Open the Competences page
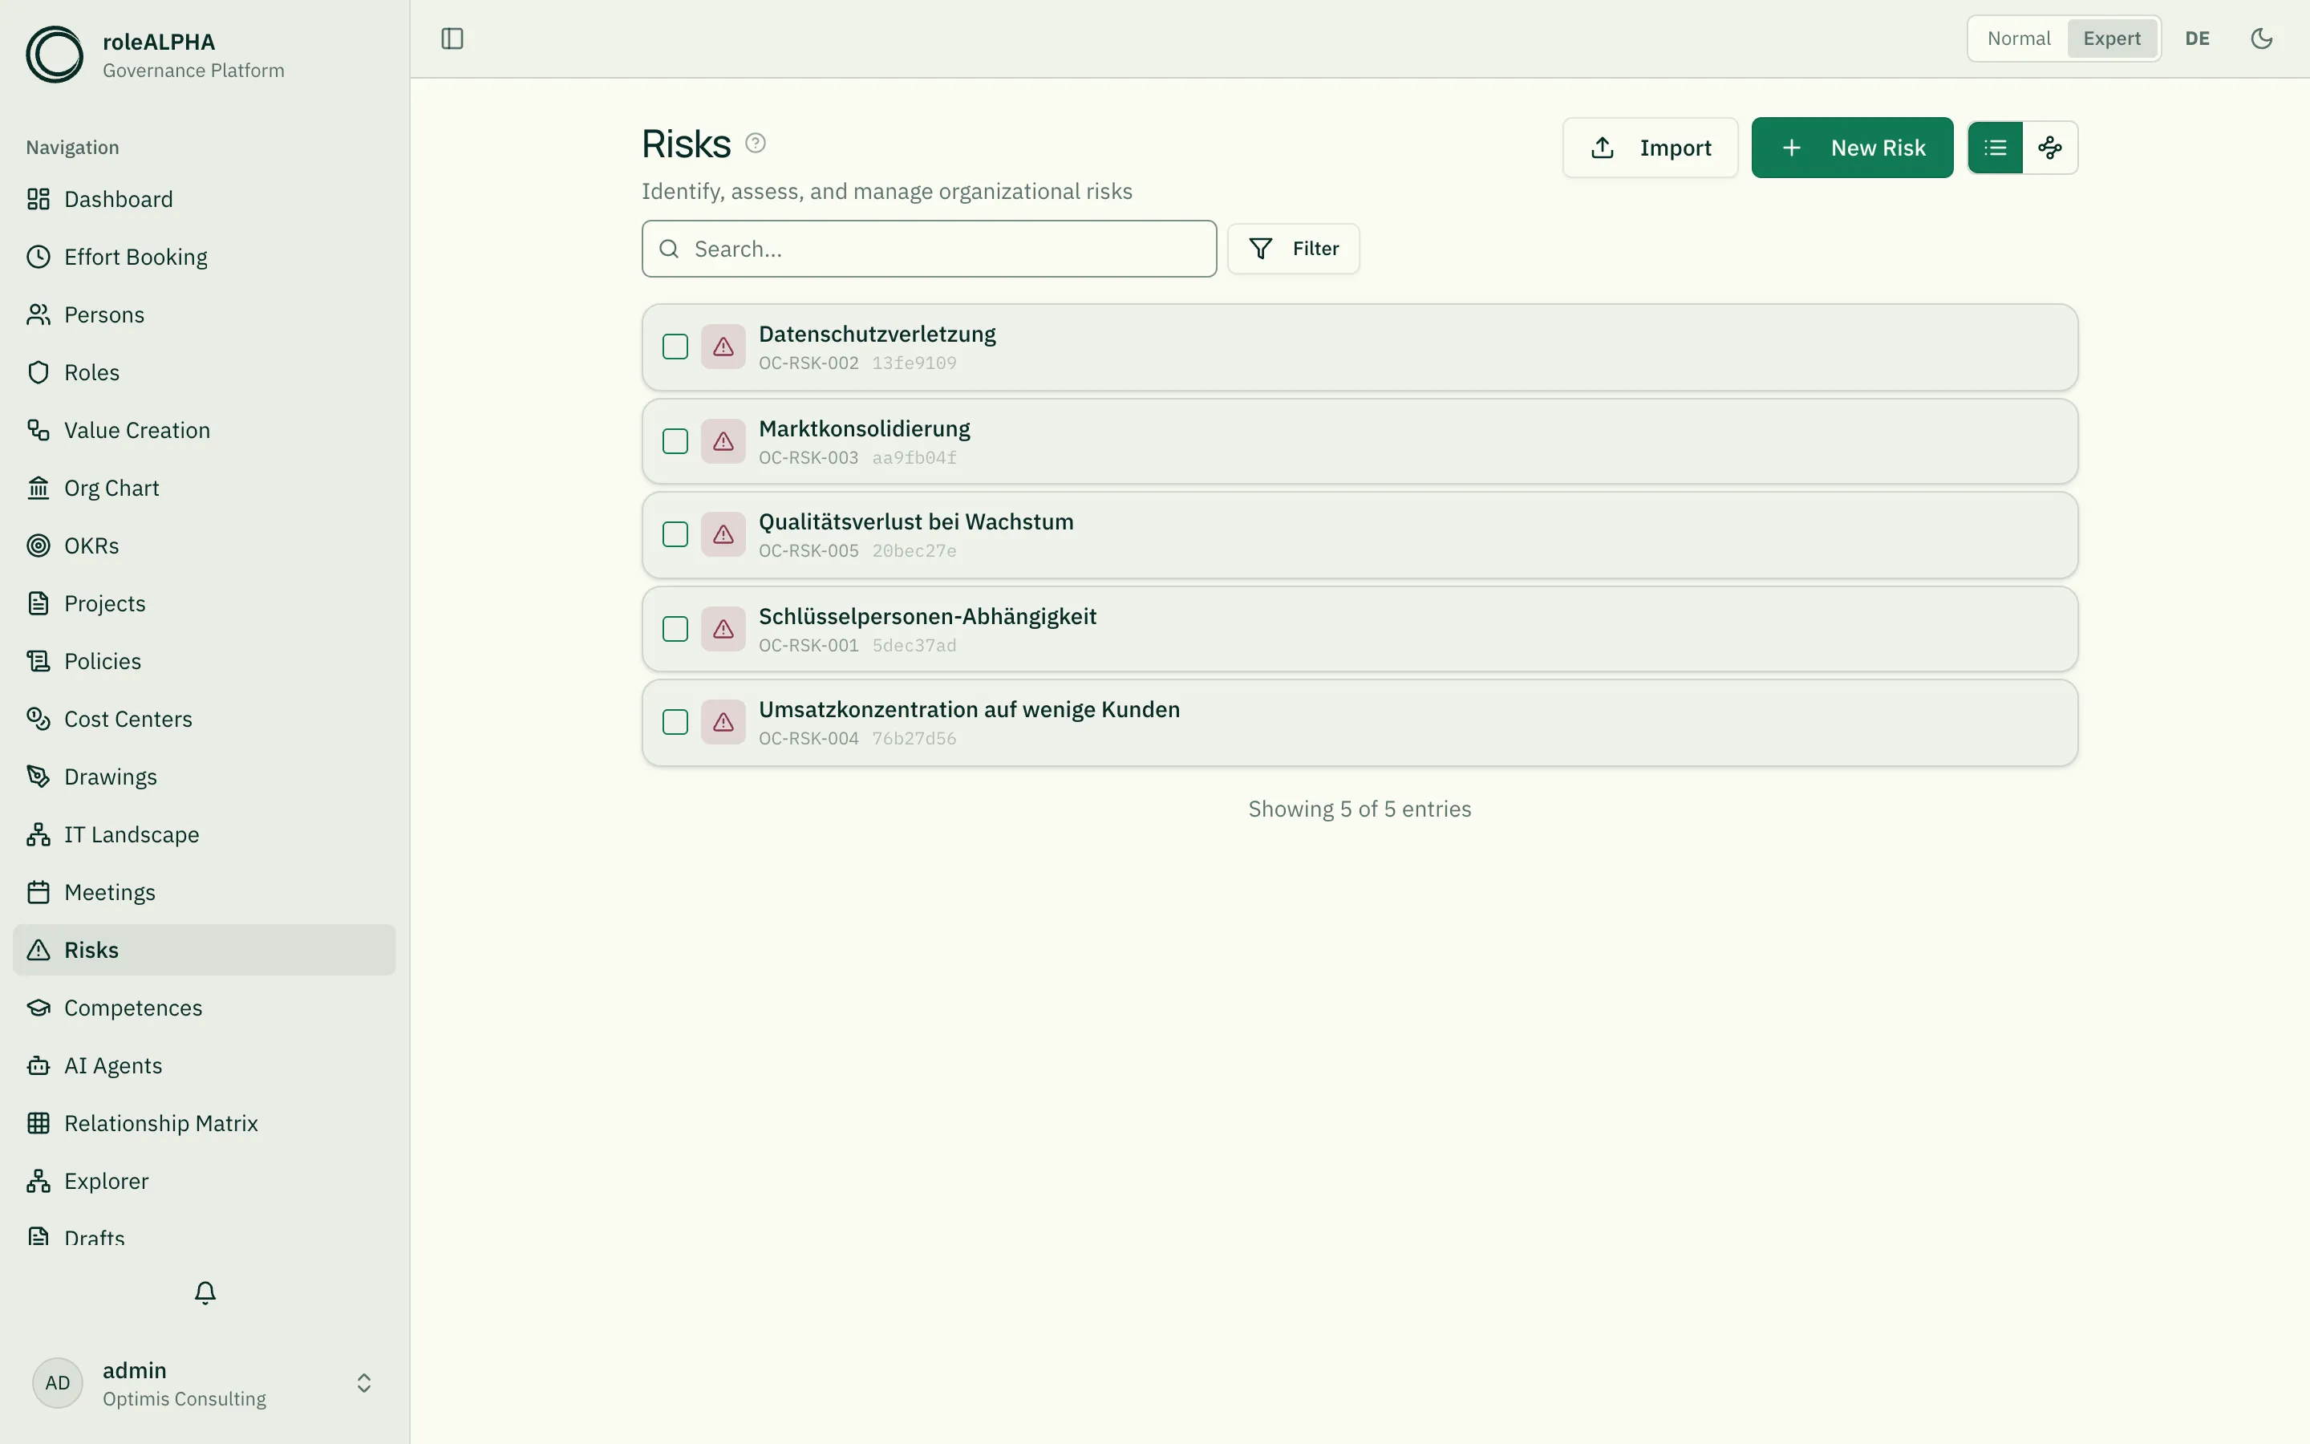The height and width of the screenshot is (1444, 2310). tap(205, 1008)
